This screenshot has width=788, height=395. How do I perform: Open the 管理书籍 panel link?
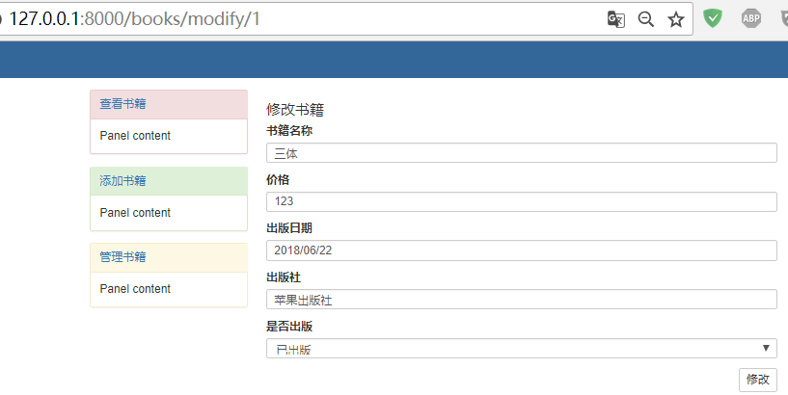[122, 257]
